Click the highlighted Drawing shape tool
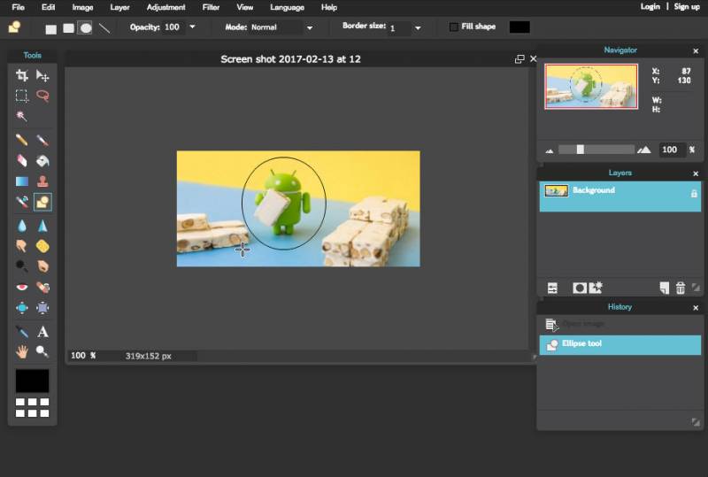The image size is (708, 477). tap(42, 202)
